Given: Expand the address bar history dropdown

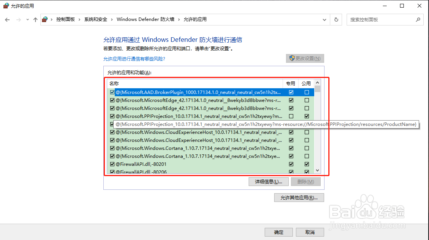Looking at the screenshot, I should point(325,20).
